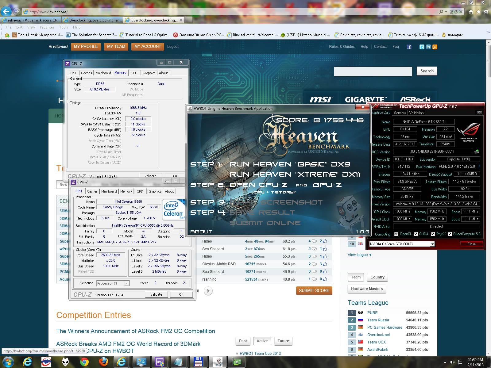Click the GPU-Z screenshot camera icon

pos(479,112)
